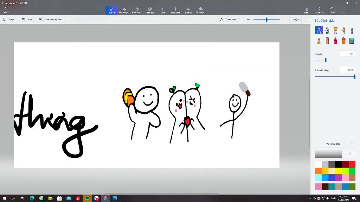
Task: Open the Menu button
Action: point(6,10)
